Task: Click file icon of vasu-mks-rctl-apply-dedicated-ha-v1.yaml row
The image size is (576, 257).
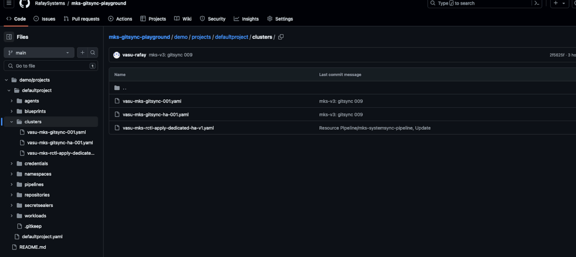Action: click(117, 127)
